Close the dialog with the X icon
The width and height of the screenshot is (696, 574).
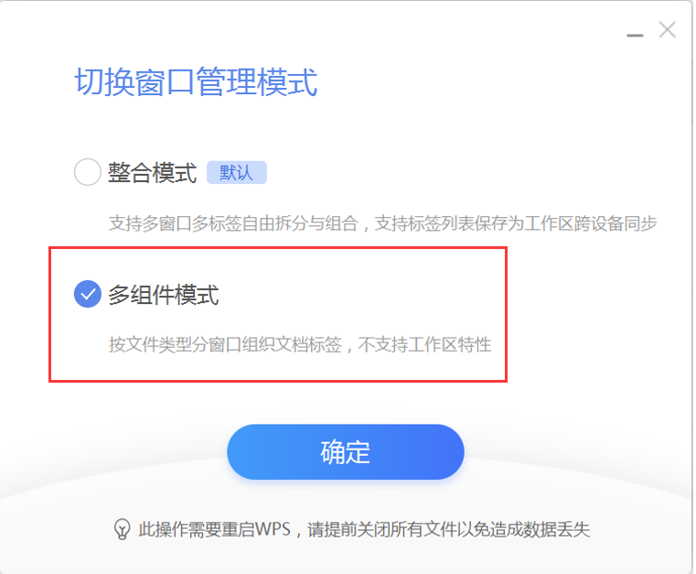click(x=667, y=30)
